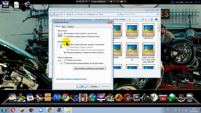
Task: Open the view mode dropdown arrow in Explorer
Action: pyautogui.click(x=146, y=19)
